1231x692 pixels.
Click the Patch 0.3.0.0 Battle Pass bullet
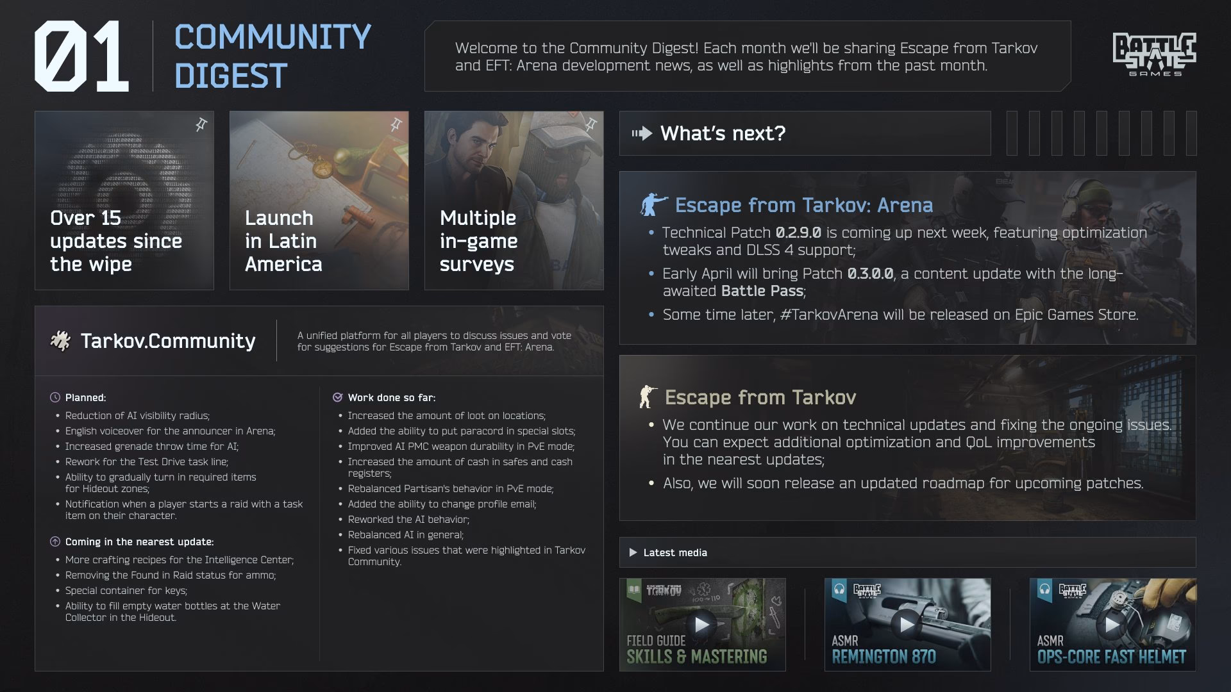(892, 282)
